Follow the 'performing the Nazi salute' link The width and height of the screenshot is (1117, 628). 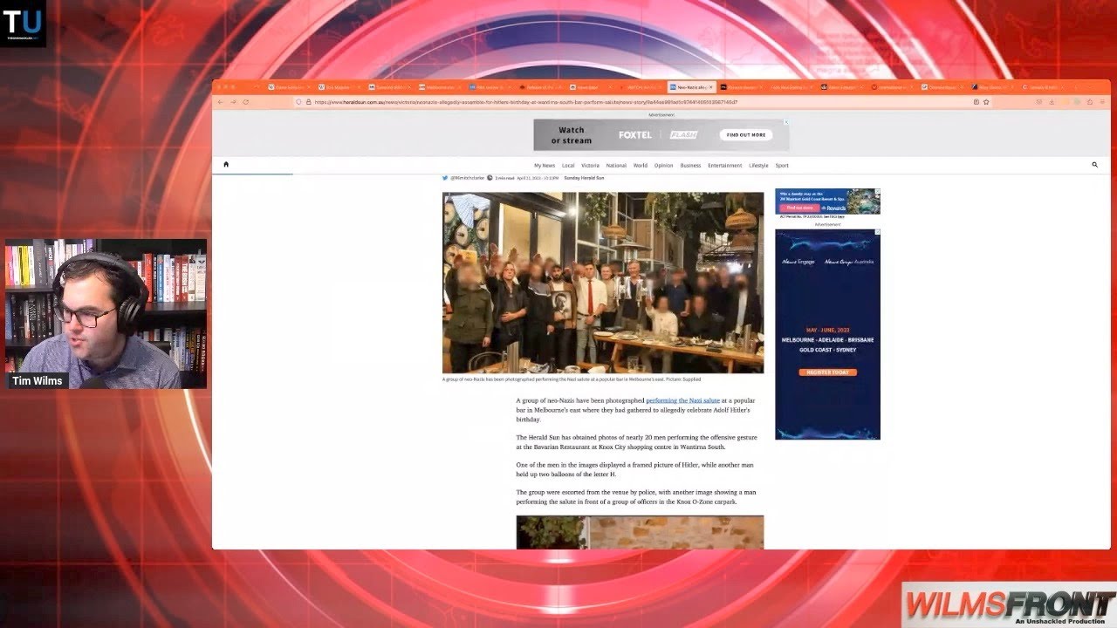(682, 400)
